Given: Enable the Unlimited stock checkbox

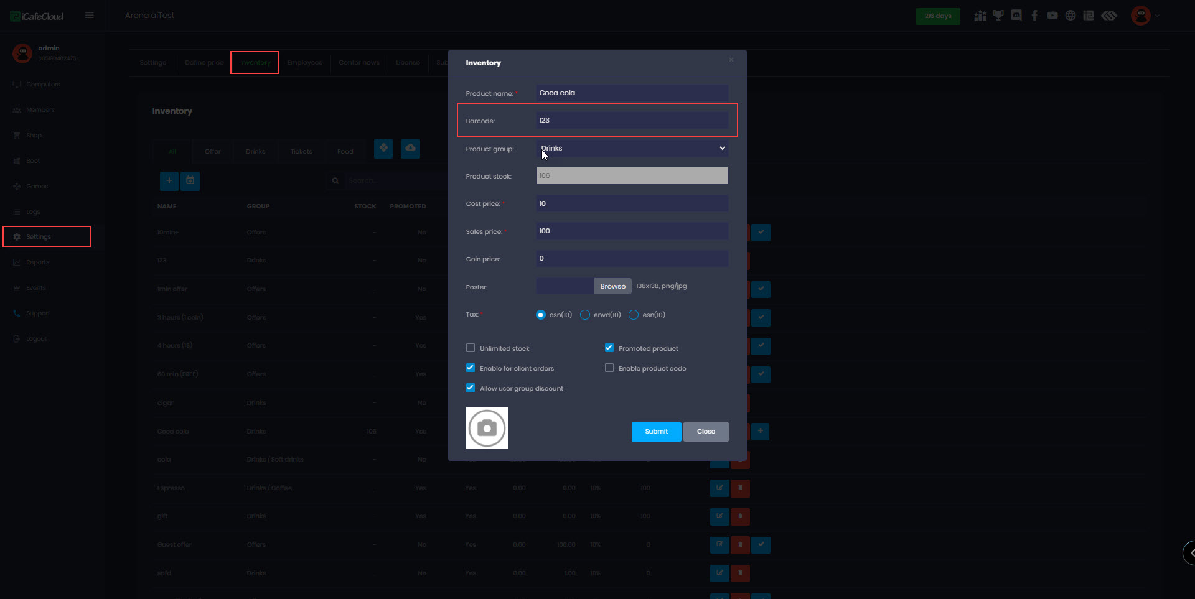Looking at the screenshot, I should click(x=471, y=348).
